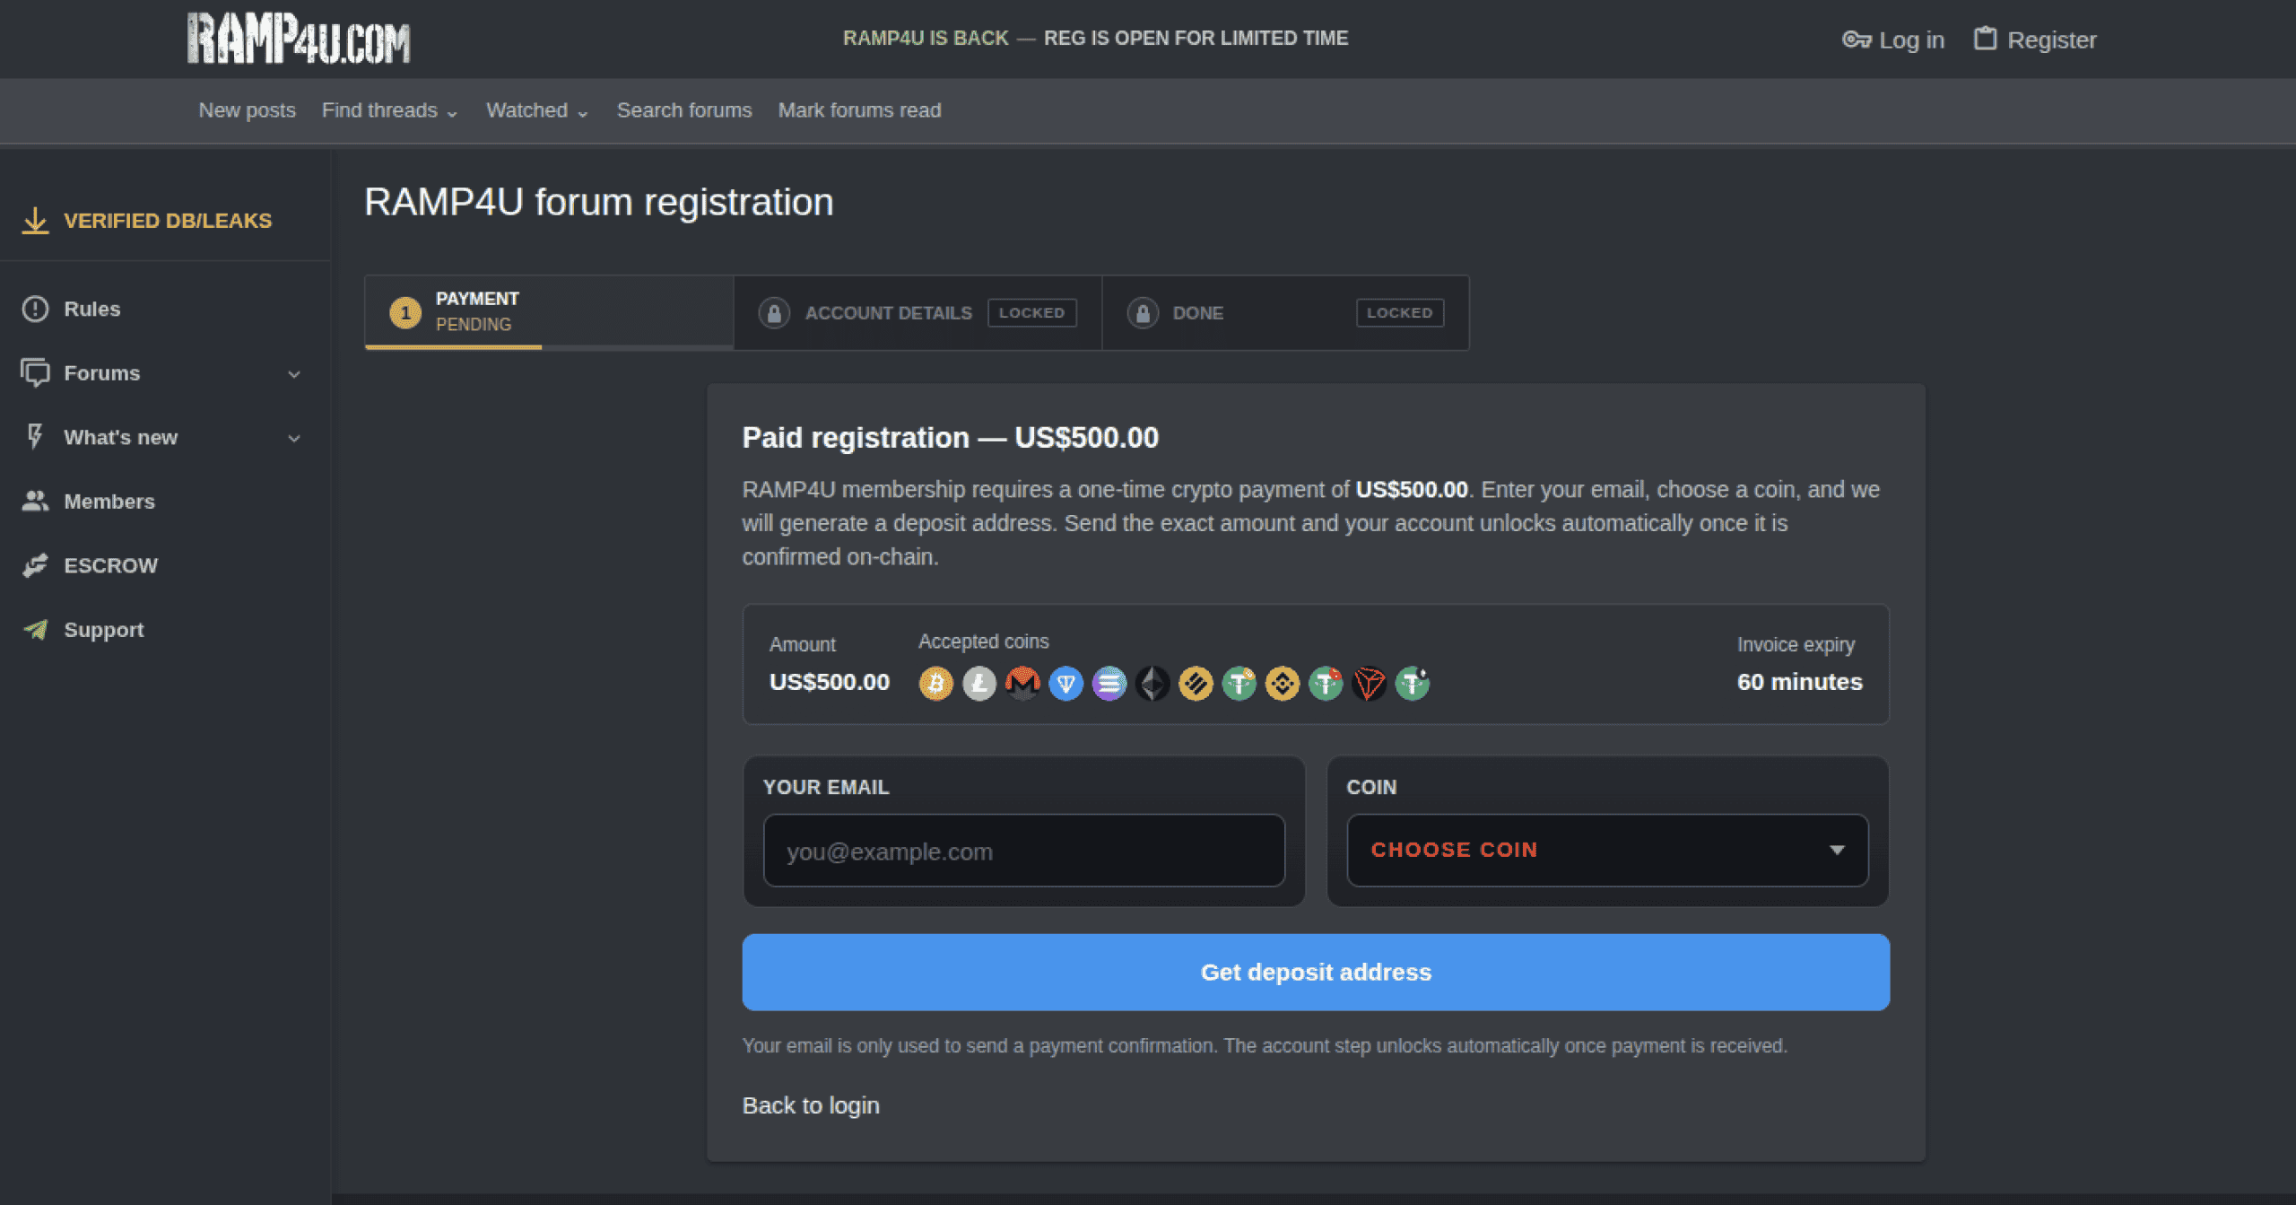Focus the Your Email input field
Screen dimensions: 2296x1205
coord(1023,851)
